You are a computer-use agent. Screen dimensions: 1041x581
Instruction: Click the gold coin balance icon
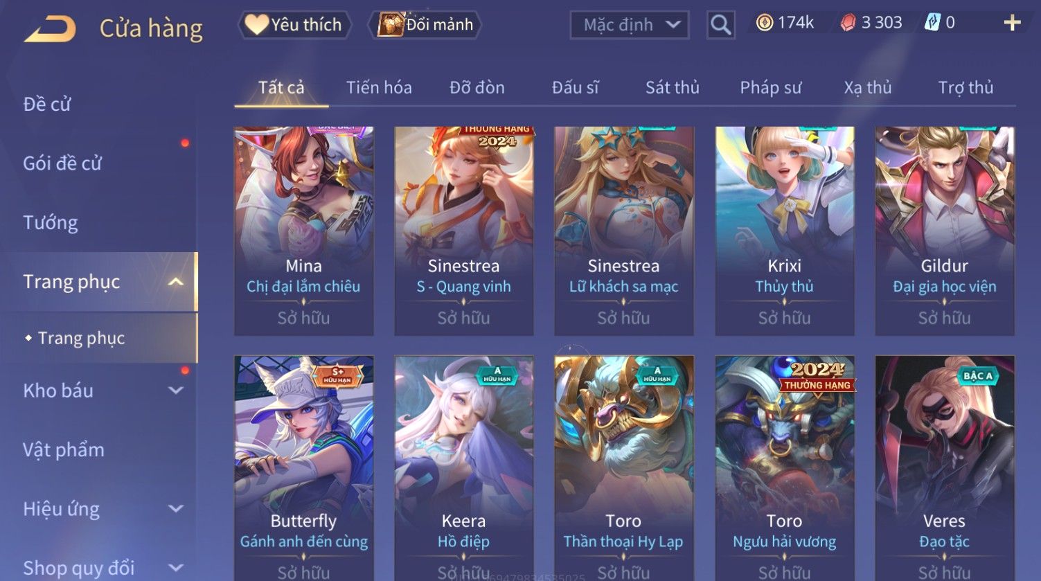[764, 23]
